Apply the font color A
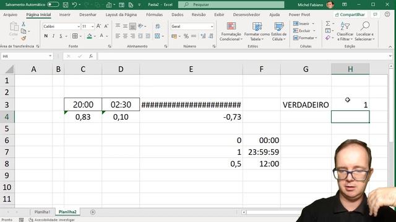This screenshot has height=222, width=396. pos(101,36)
